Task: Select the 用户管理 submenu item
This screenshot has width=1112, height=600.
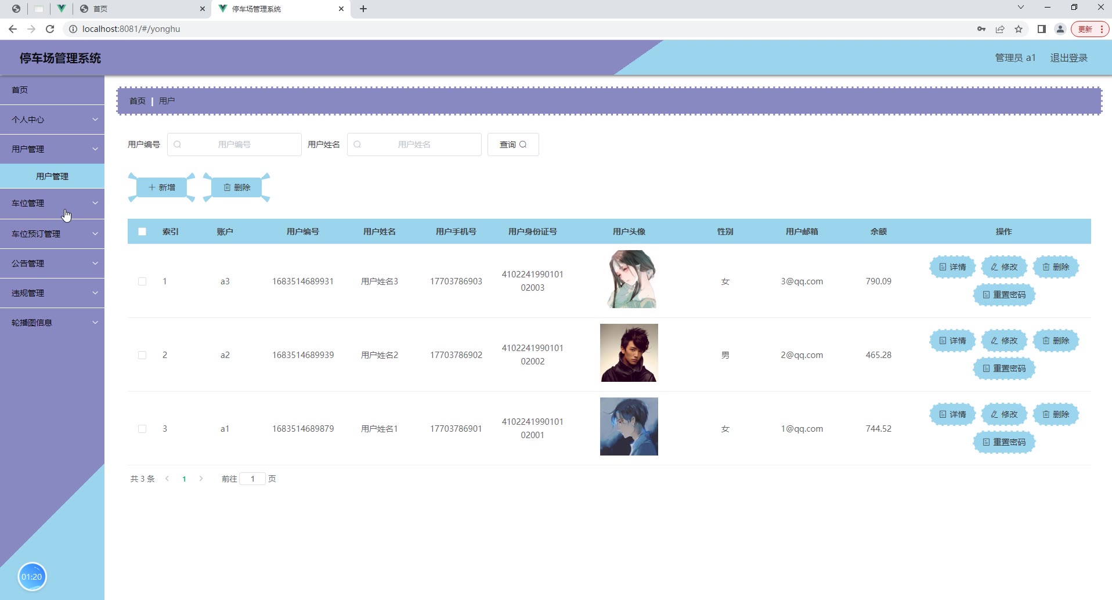Action: click(52, 176)
